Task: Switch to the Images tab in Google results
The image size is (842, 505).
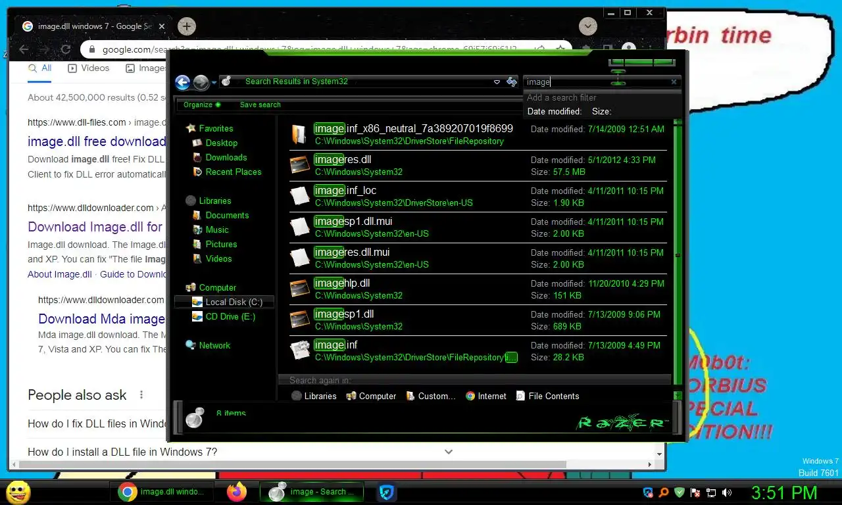Action: pos(145,68)
